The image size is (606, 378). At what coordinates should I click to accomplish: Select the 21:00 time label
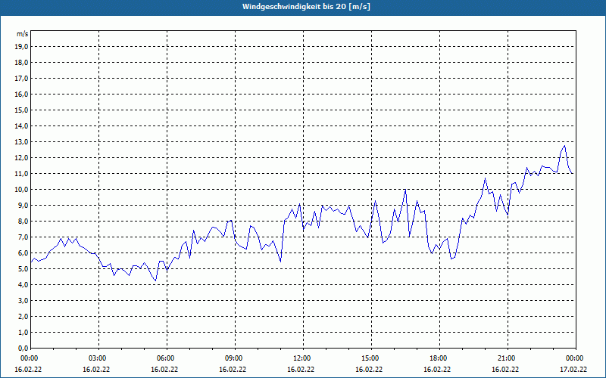[508, 358]
